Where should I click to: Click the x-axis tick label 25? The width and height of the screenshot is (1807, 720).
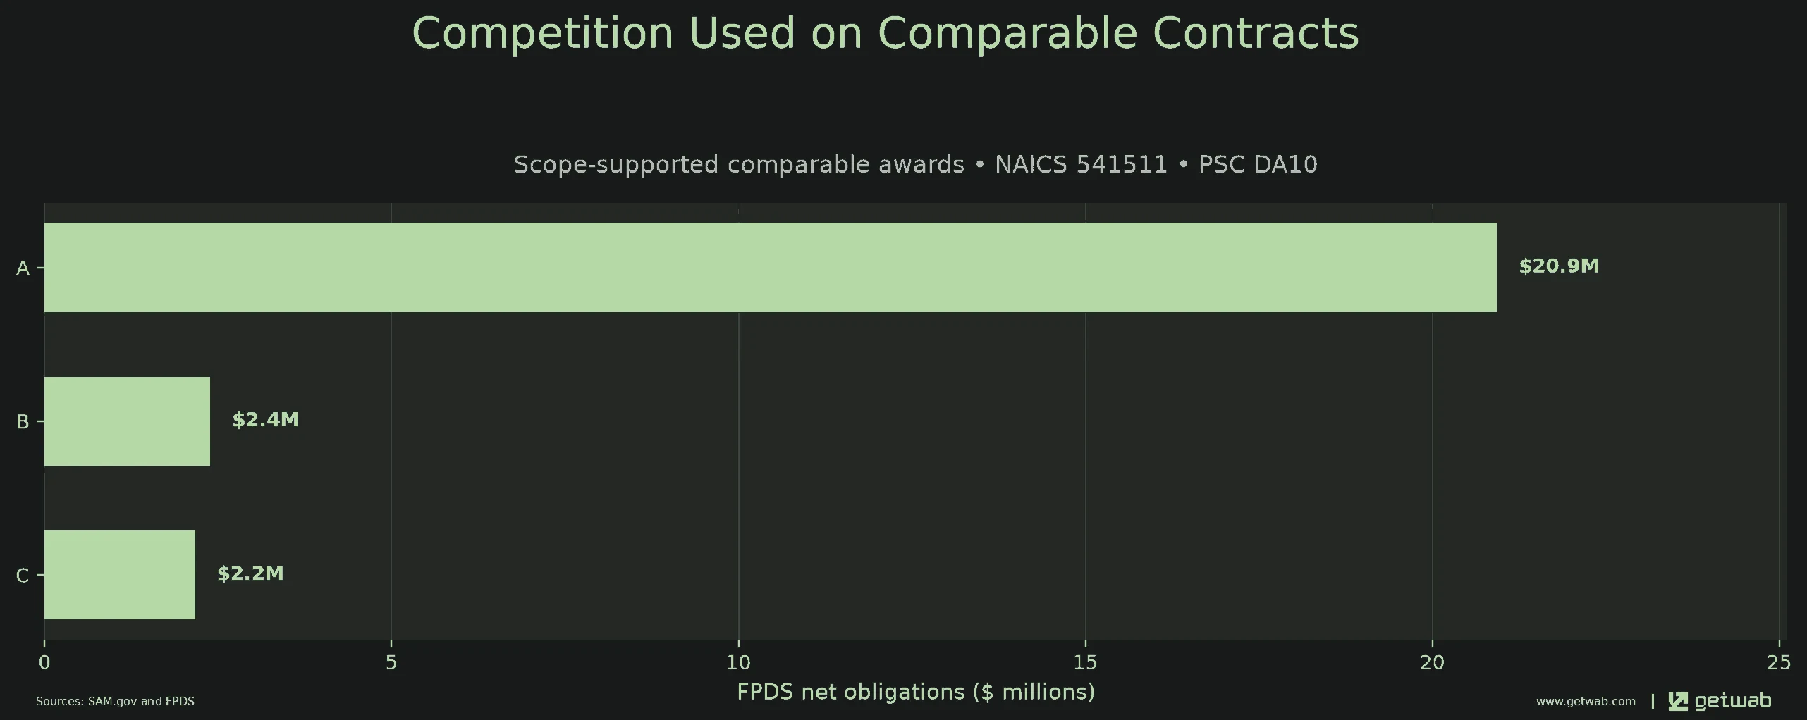tap(1779, 663)
